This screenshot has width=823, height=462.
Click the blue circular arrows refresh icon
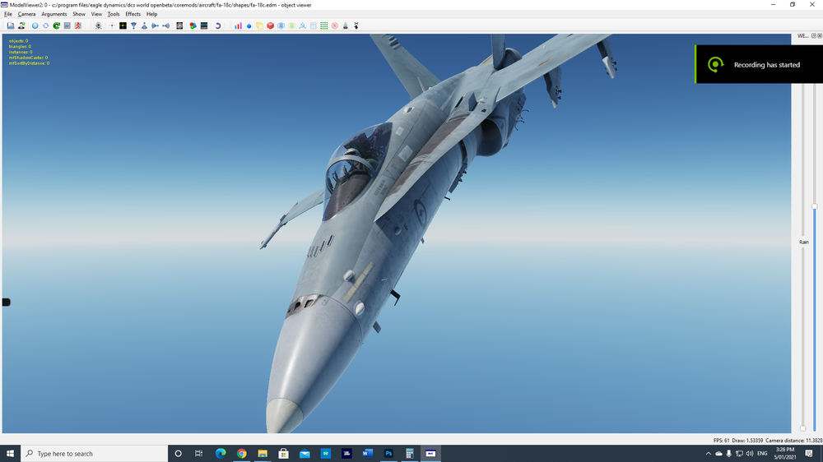45,25
